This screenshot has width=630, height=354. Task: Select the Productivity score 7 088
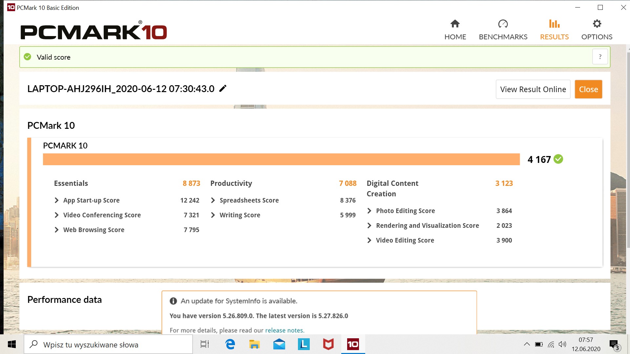348,183
